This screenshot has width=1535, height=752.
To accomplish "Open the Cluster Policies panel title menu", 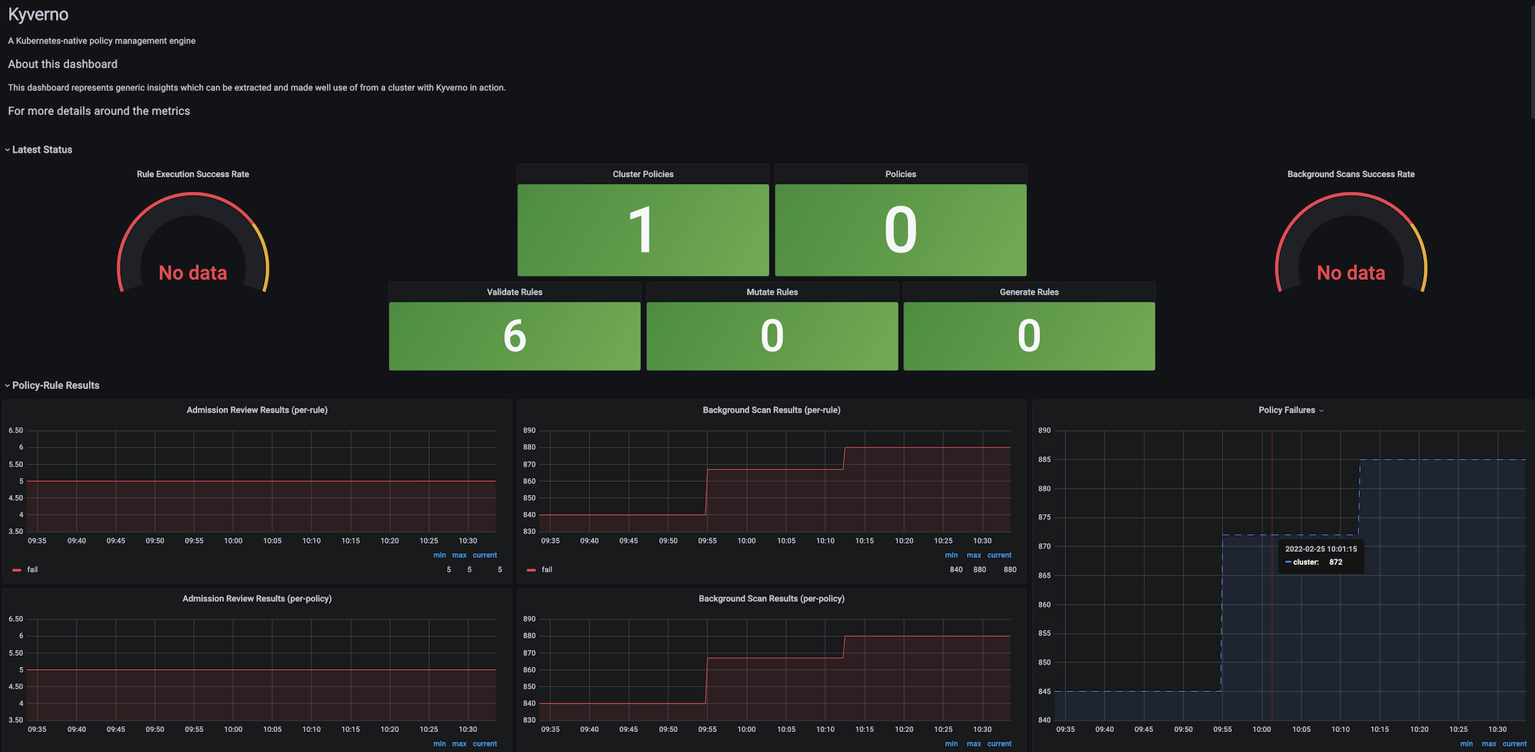I will (x=643, y=174).
